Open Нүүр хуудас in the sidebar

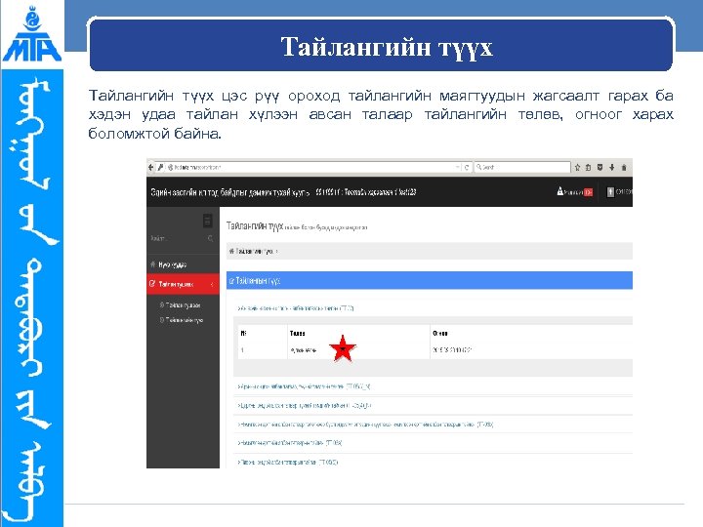coord(183,264)
